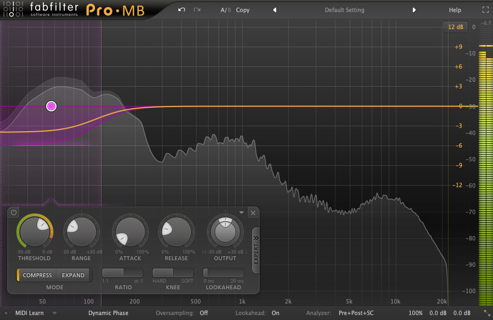Close the band controls panel

pos(253,213)
